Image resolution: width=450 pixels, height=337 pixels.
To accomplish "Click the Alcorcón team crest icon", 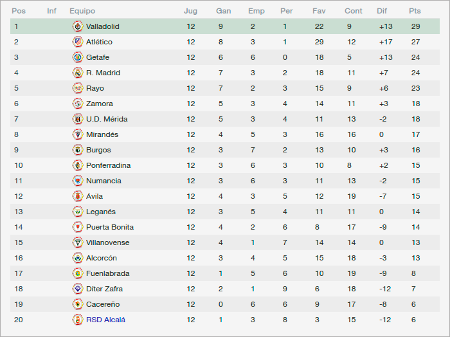I will tap(78, 258).
